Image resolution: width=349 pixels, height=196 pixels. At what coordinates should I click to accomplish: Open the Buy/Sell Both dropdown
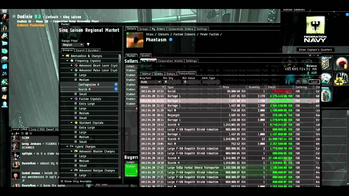pos(151,82)
